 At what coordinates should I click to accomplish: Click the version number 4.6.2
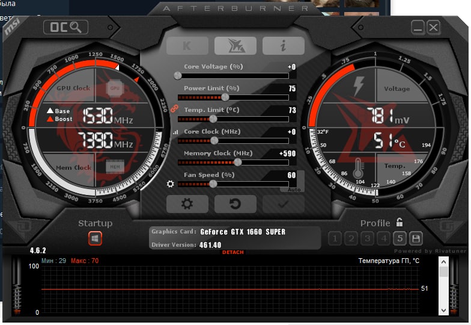(38, 250)
